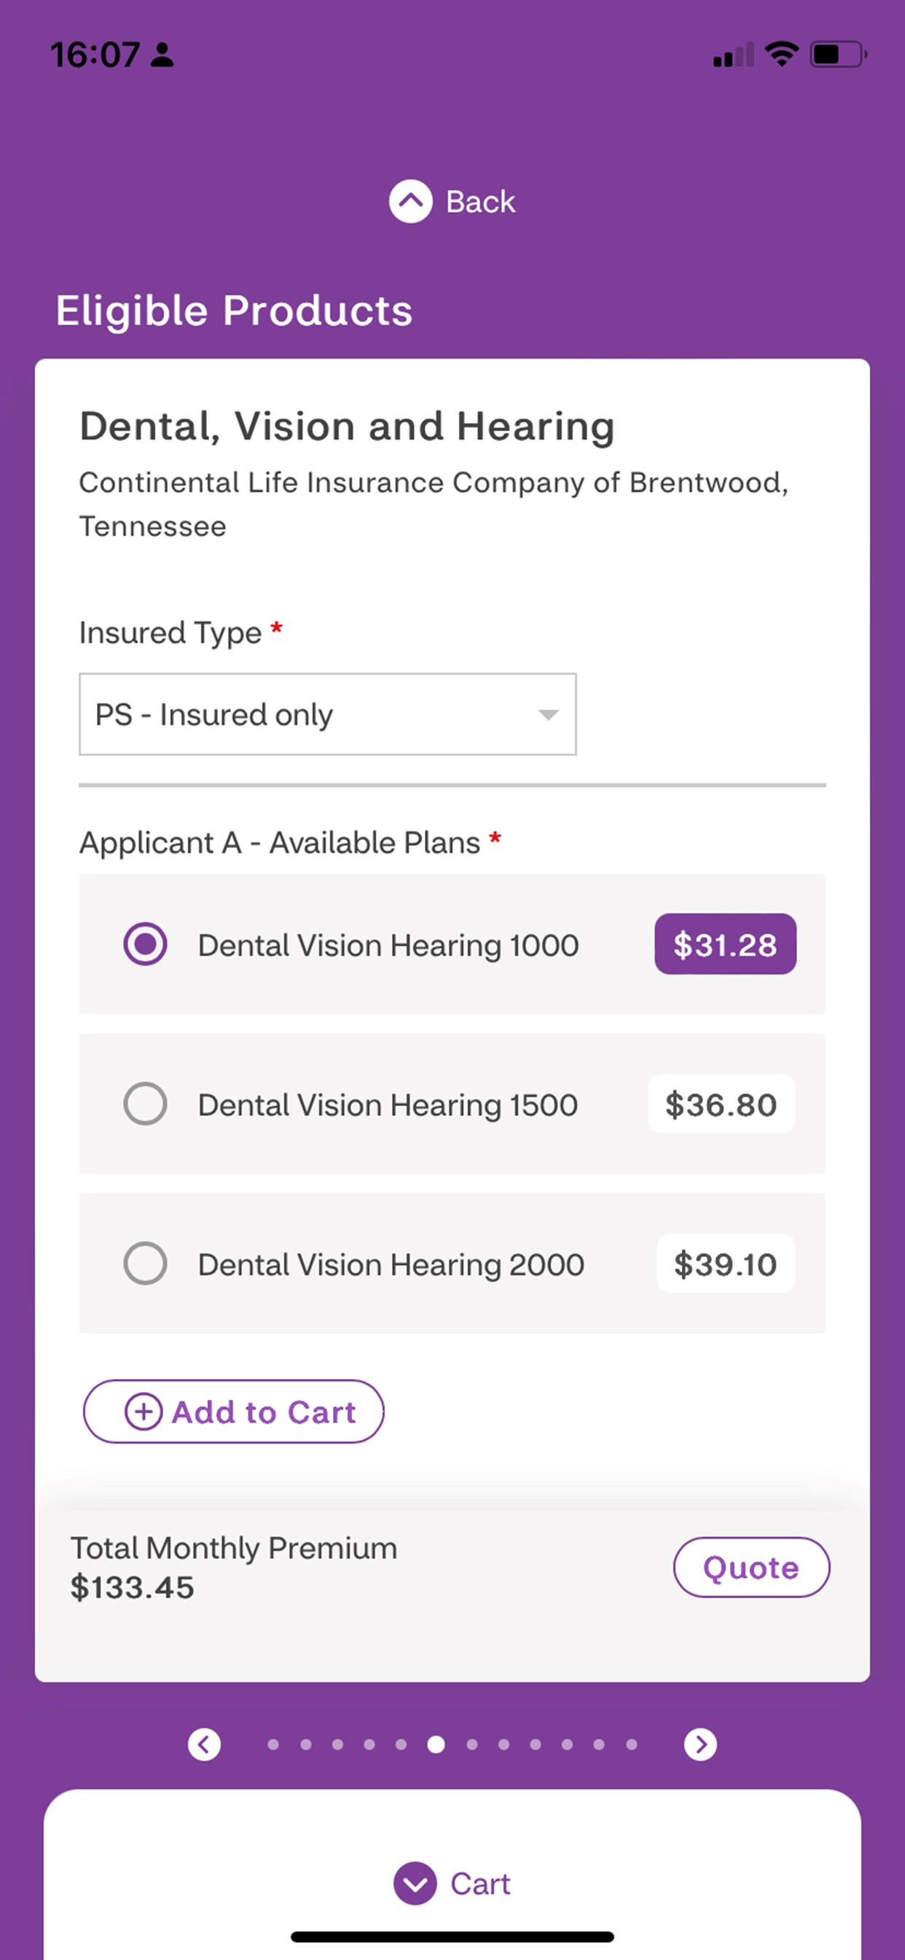Select Dental Vision Hearing 1000 radio button
Image resolution: width=905 pixels, height=1960 pixels.
tap(145, 944)
